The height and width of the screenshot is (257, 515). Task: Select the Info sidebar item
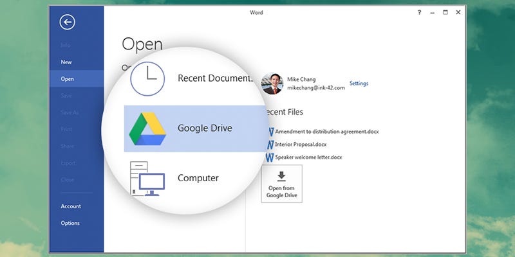(x=66, y=45)
